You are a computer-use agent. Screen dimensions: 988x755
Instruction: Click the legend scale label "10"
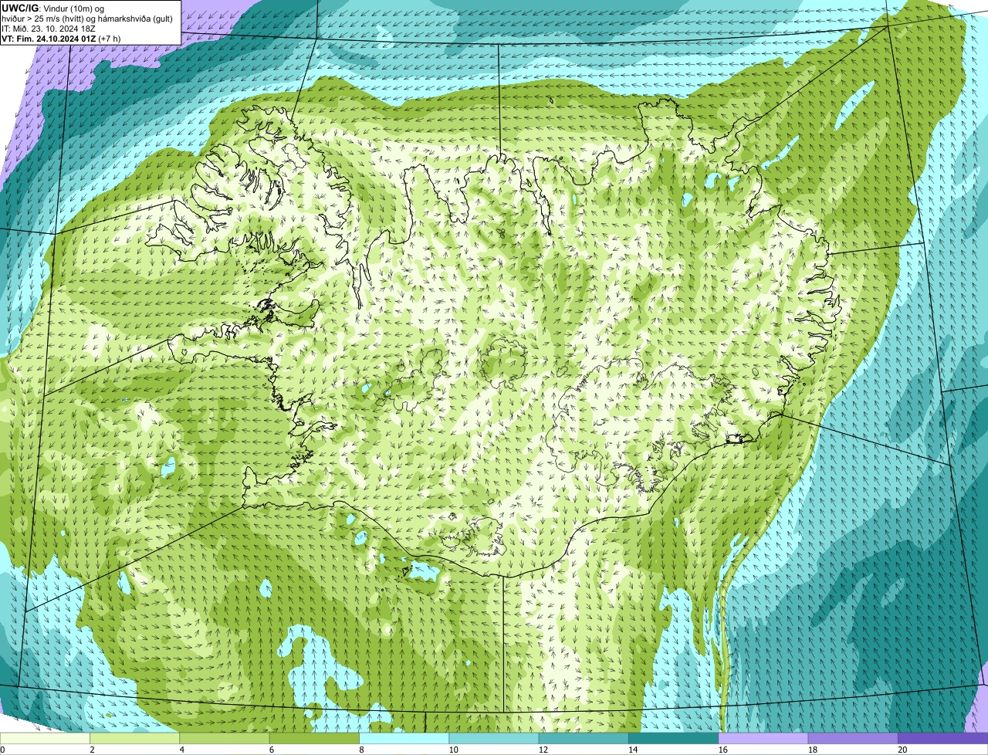(x=453, y=750)
